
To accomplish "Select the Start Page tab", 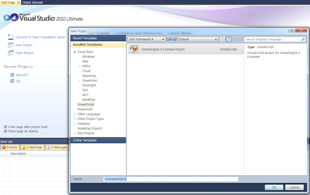I will (x=8, y=2).
